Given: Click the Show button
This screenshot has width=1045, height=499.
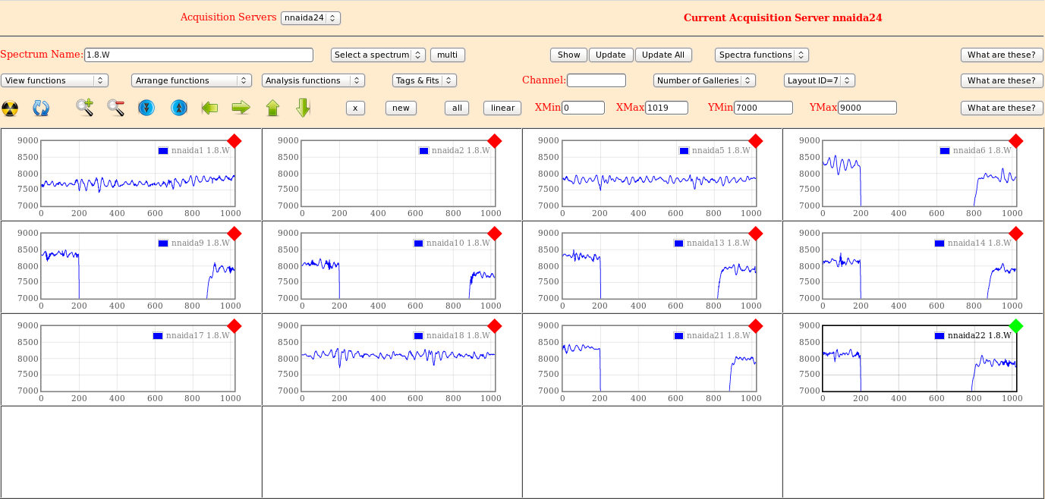Looking at the screenshot, I should pos(569,55).
